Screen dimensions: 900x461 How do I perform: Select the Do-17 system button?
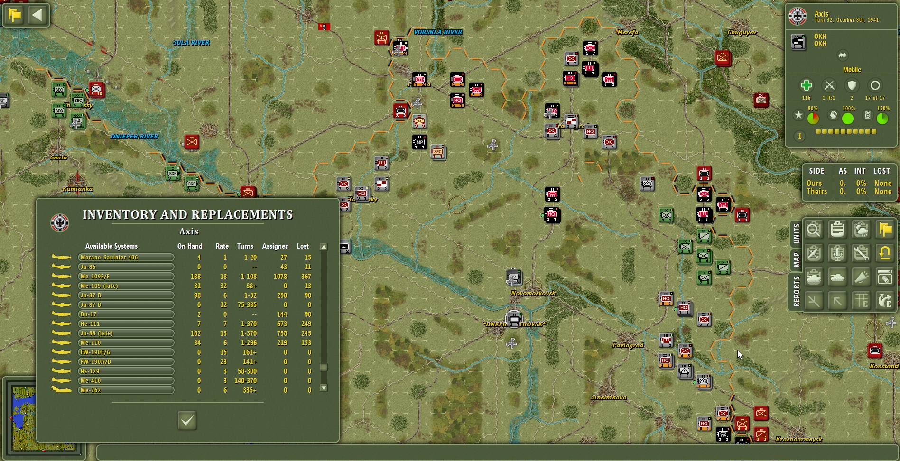126,314
